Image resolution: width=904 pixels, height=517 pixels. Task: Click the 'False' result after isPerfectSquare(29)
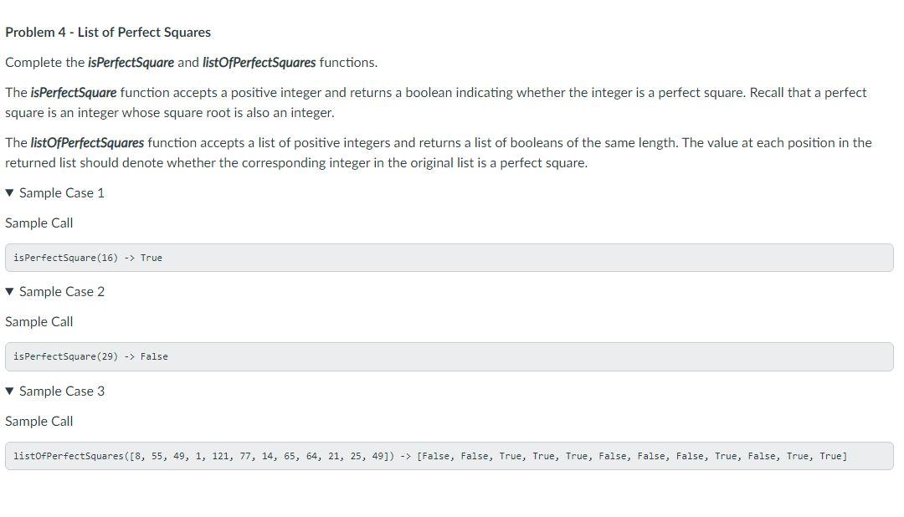154,356
